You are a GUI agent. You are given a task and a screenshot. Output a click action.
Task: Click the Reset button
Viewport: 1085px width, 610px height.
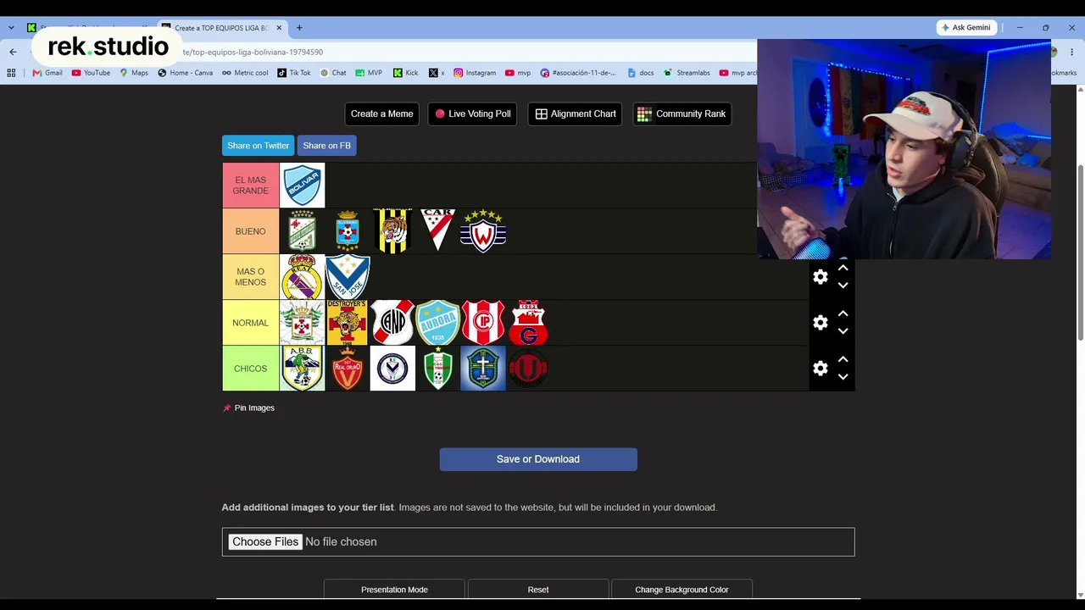[538, 590]
